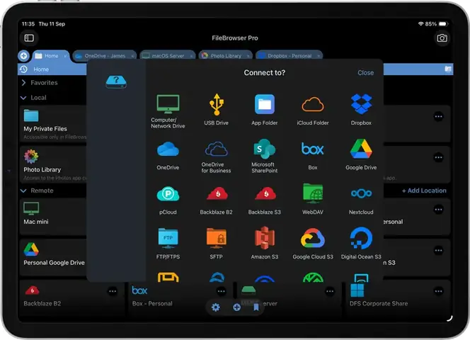Select the USB Drive connection
This screenshot has height=340, width=470.
(x=216, y=110)
